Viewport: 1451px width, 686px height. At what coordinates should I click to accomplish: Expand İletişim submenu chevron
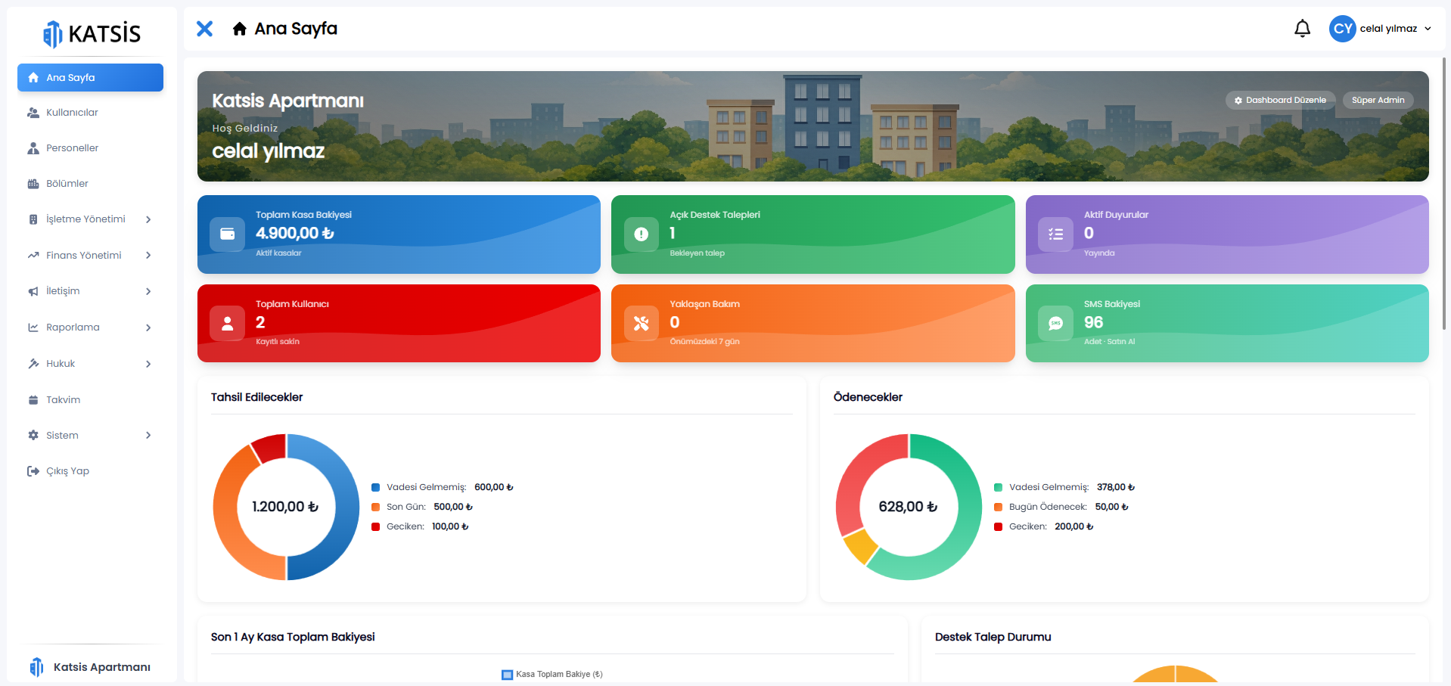coord(148,291)
